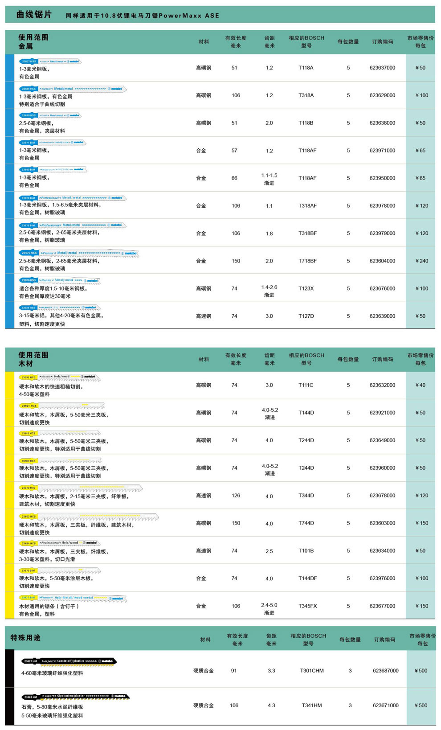
Task: Select tooth pitch 2.4-5.0 渐进
Action: click(269, 609)
